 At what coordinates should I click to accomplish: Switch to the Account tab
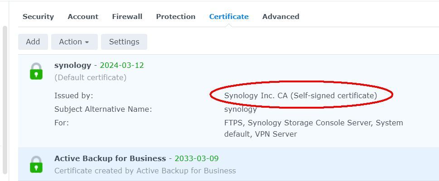[x=83, y=16]
